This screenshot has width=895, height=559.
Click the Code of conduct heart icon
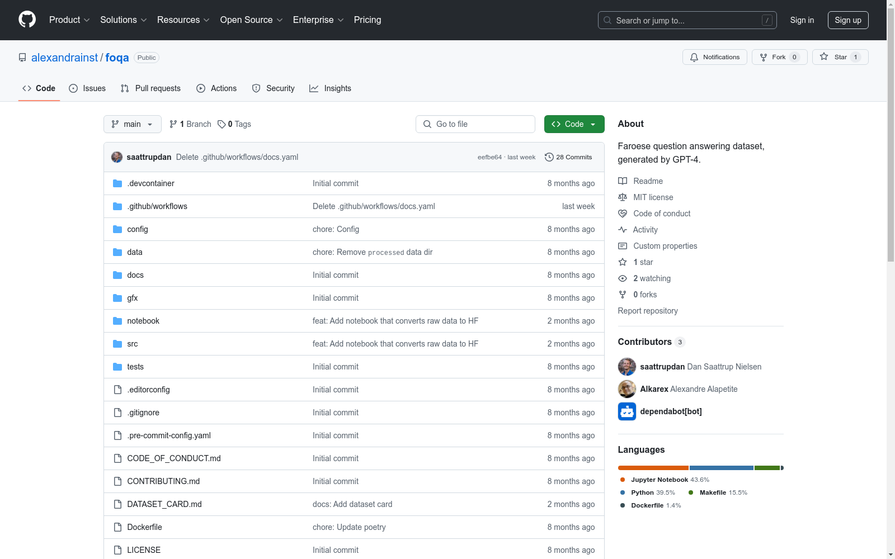click(623, 214)
